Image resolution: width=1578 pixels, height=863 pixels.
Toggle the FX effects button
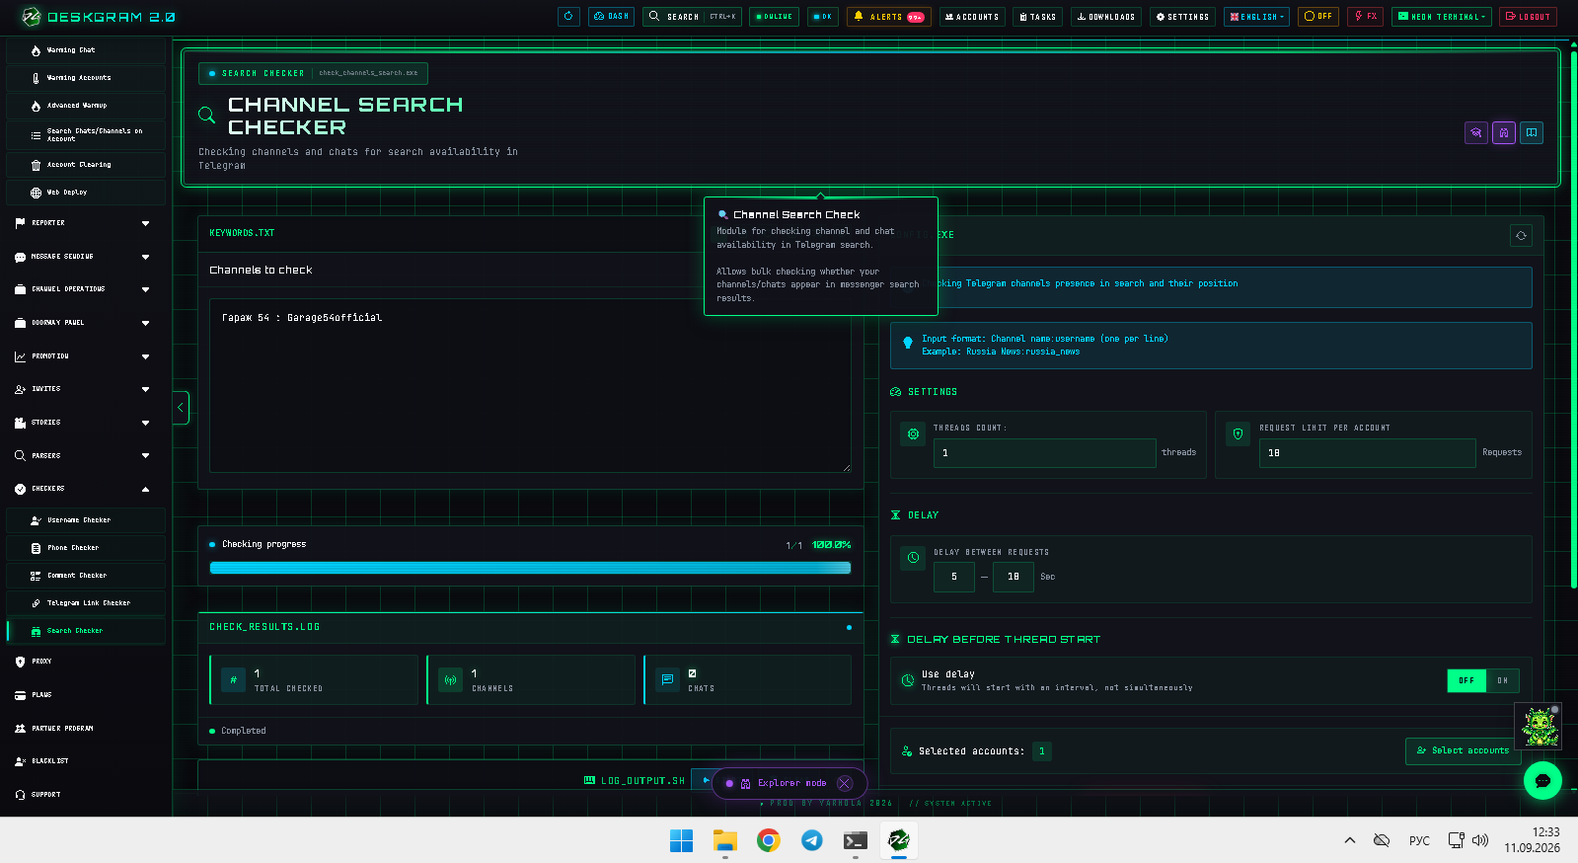pyautogui.click(x=1365, y=16)
